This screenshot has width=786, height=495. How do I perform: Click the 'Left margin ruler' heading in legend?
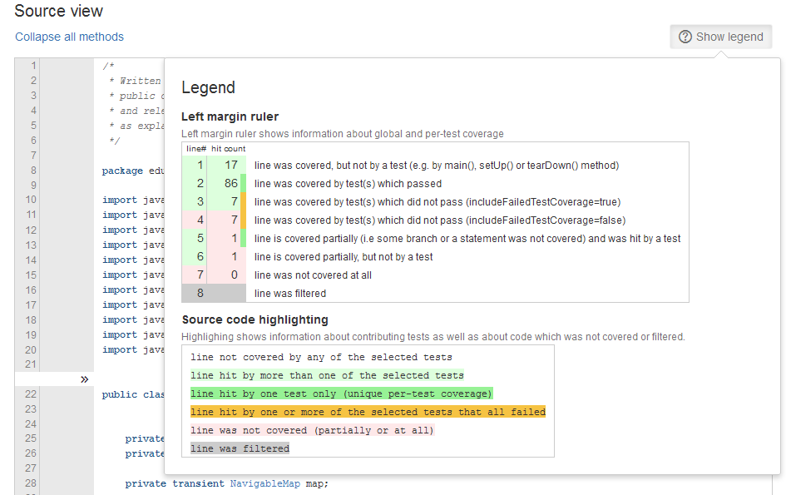pyautogui.click(x=230, y=117)
